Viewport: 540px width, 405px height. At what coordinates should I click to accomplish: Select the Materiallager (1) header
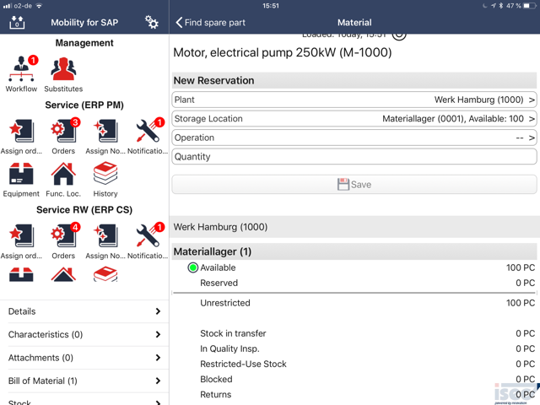click(354, 251)
